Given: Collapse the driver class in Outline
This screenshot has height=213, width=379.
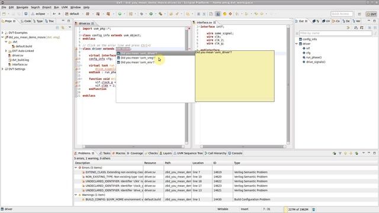Looking at the screenshot, I should [297, 44].
